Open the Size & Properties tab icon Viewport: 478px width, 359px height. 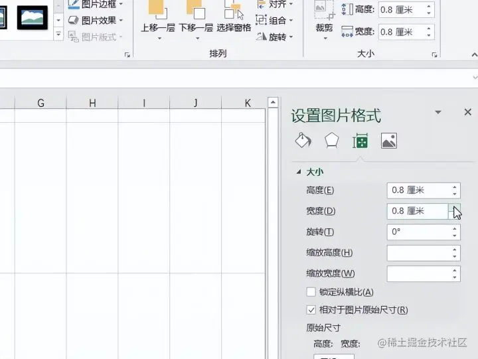(360, 141)
